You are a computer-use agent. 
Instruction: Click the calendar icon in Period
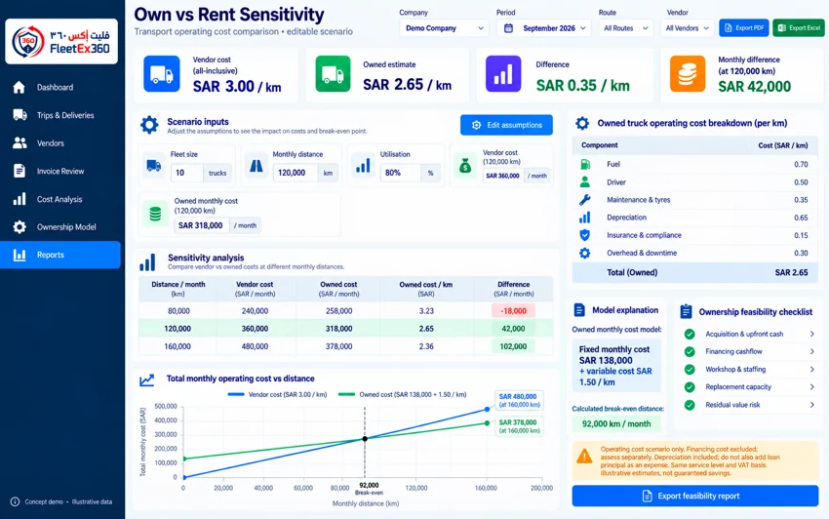pyautogui.click(x=508, y=28)
